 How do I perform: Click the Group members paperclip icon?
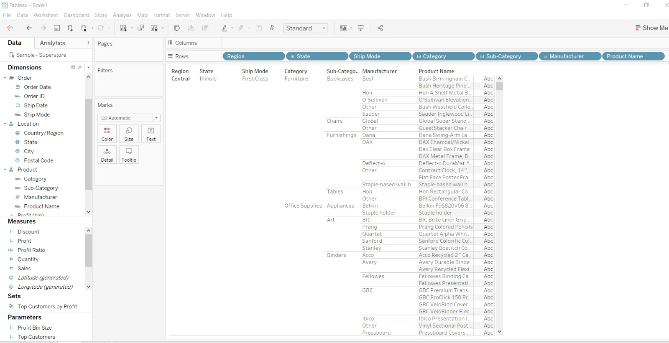pos(241,28)
